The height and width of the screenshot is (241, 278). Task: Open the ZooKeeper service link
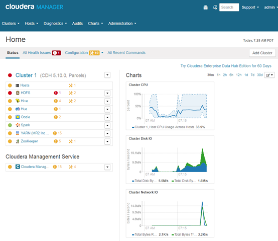click(29, 141)
